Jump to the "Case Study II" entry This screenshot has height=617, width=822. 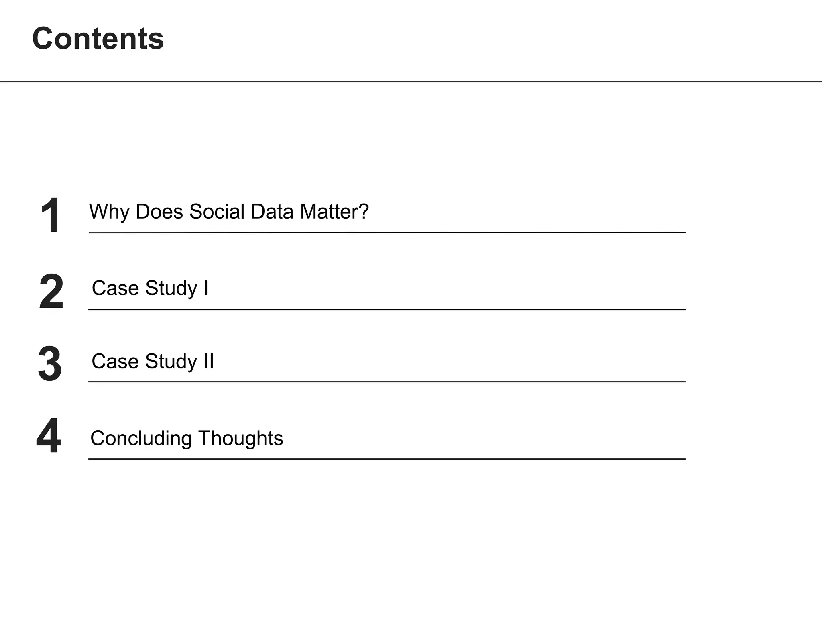153,361
